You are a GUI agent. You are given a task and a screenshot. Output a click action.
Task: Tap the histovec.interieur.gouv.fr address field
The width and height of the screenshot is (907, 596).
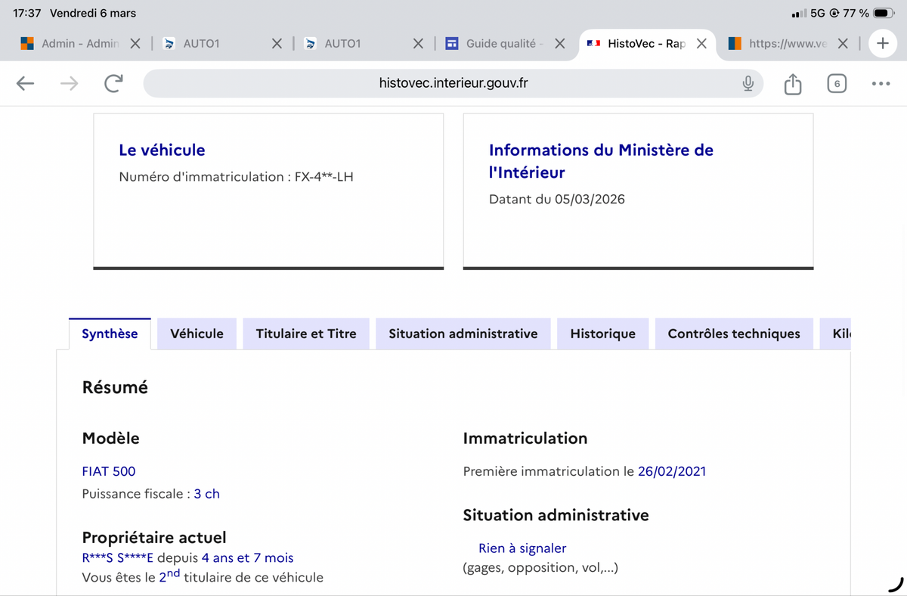(452, 83)
